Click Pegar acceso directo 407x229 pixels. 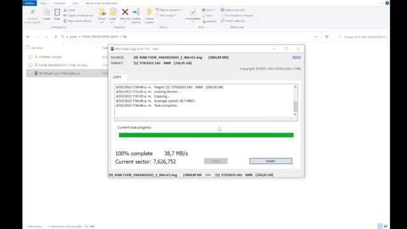coord(78,21)
